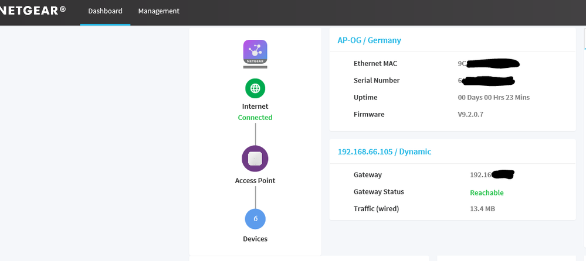Click the Ethernet MAC label

375,64
